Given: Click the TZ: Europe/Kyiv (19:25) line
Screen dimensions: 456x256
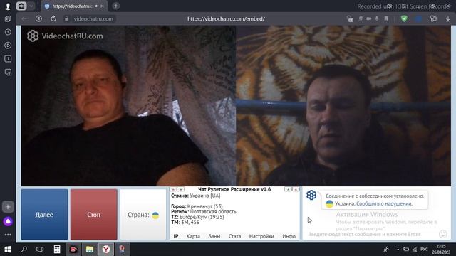Looking at the screenshot, I should point(197,217).
